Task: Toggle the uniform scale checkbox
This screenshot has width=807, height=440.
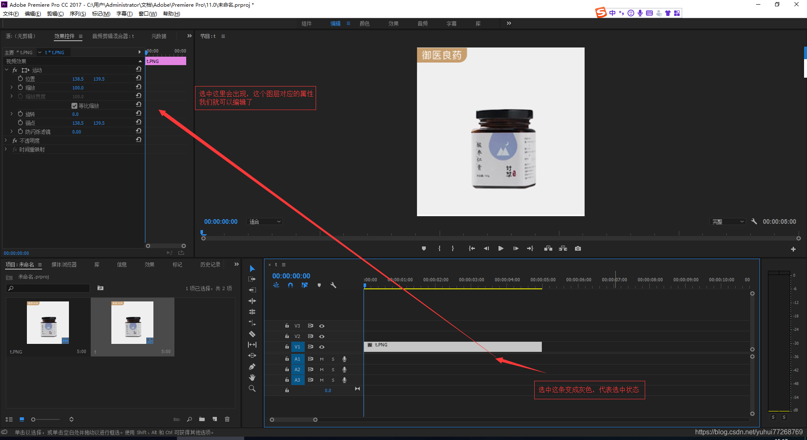Action: coord(74,106)
